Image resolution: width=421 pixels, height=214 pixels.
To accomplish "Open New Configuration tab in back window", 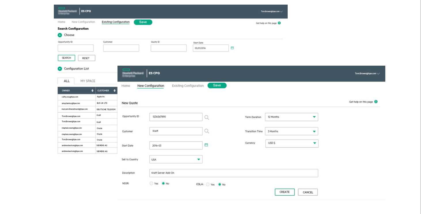I will tap(83, 22).
